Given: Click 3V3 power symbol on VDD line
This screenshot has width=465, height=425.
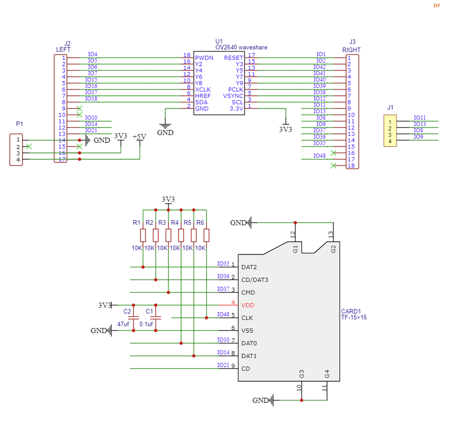Looking at the screenshot, I should coord(107,305).
